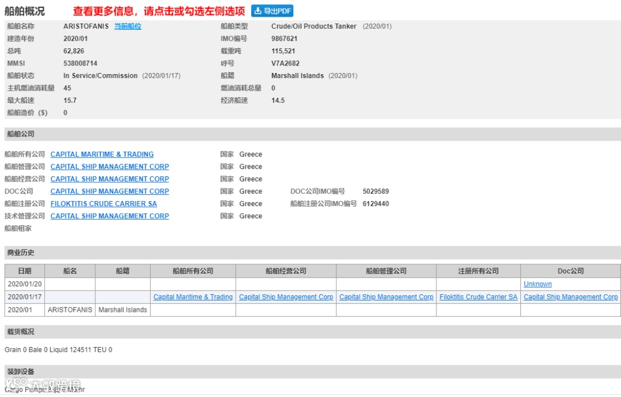The height and width of the screenshot is (397, 621).
Task: Open the 当前船位 current position link
Action: (128, 26)
